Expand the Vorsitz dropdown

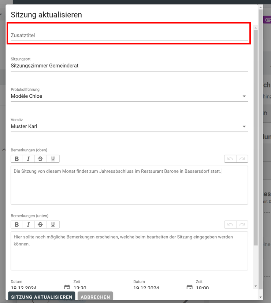[244, 127]
